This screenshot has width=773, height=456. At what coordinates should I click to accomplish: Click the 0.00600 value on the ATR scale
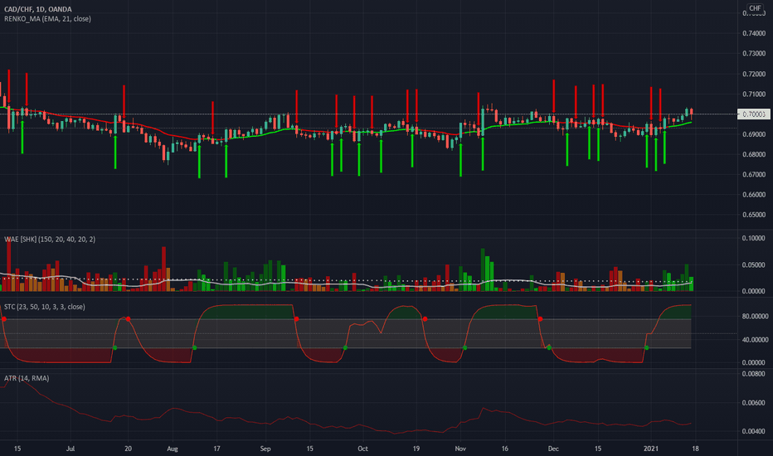[x=754, y=403]
